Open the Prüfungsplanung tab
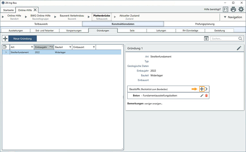Image resolution: width=246 pixels, height=152 pixels. point(205,24)
